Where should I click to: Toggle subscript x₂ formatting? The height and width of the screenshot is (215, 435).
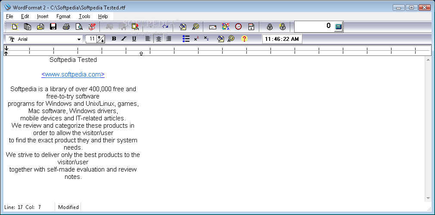[x=206, y=39]
